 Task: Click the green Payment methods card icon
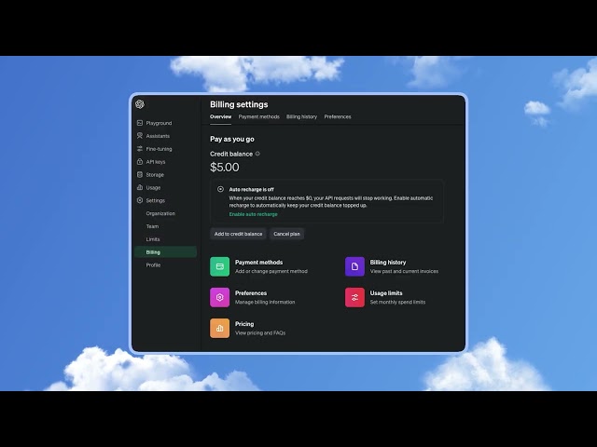click(220, 266)
